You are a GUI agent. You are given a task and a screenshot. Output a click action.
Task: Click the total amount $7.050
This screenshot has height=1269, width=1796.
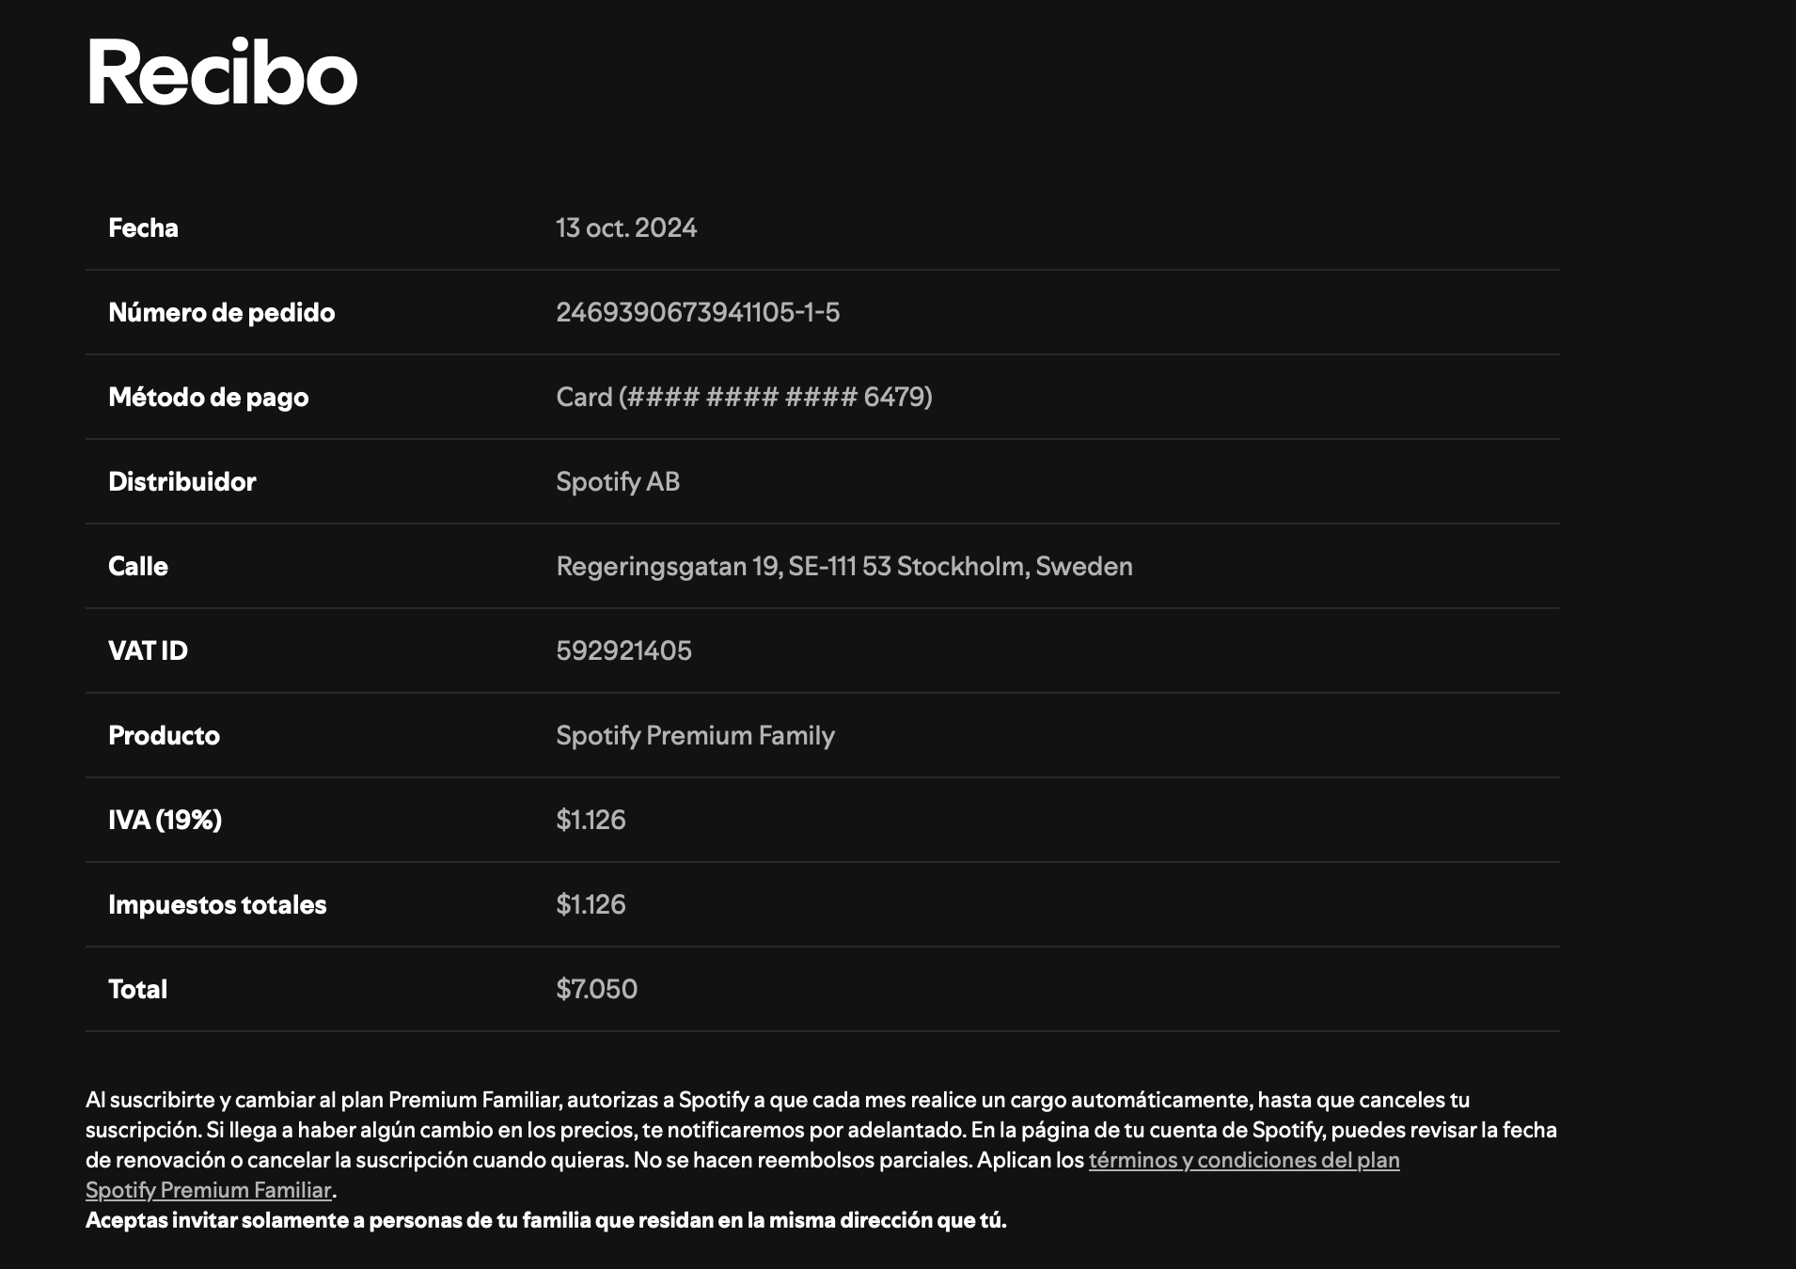pos(596,989)
